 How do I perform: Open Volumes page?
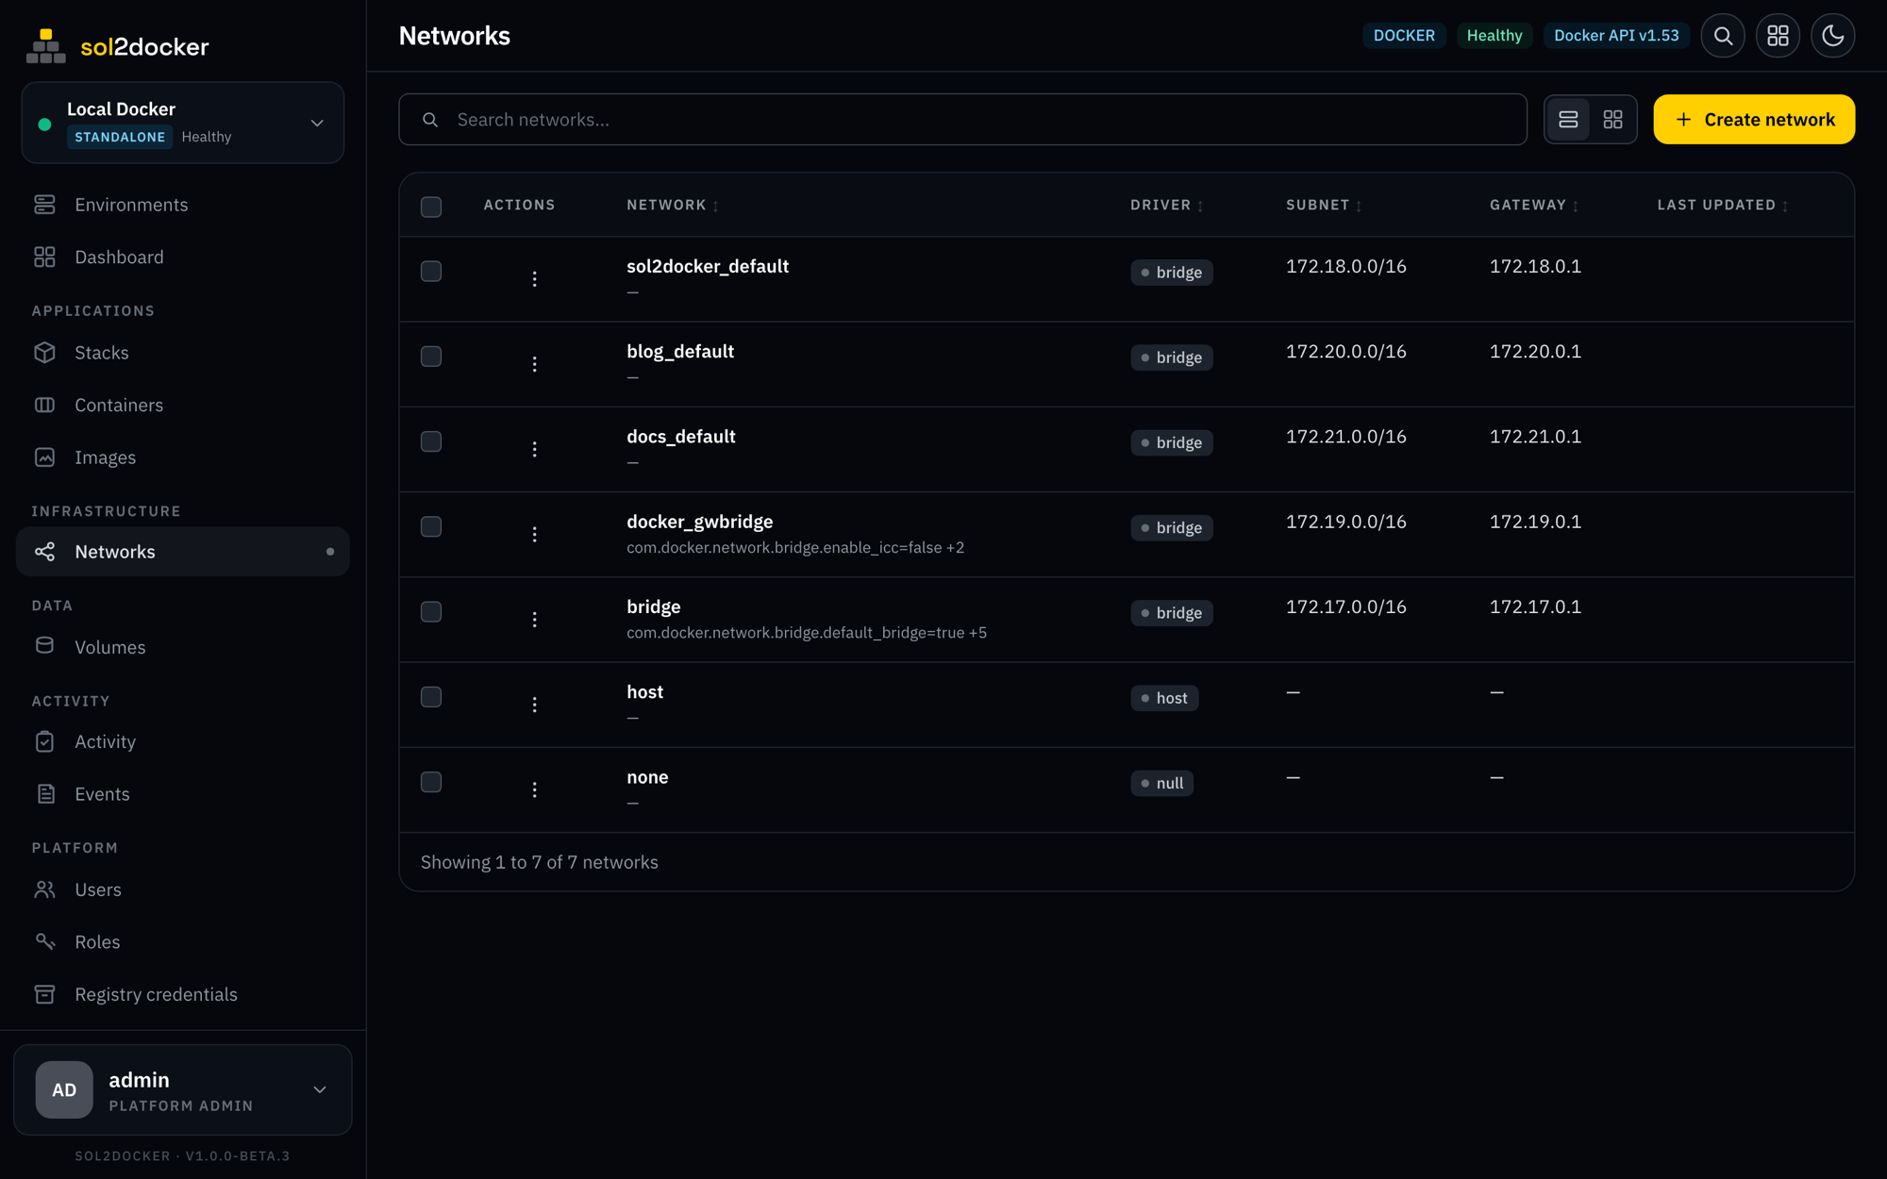pyautogui.click(x=183, y=647)
